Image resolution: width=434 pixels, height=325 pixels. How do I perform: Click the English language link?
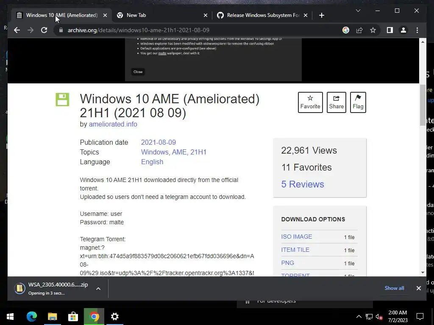[x=152, y=162]
